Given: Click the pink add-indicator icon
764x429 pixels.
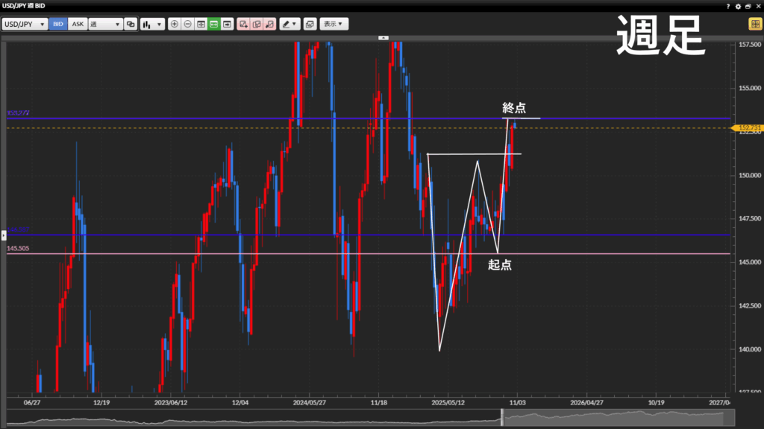Looking at the screenshot, I should point(243,24).
